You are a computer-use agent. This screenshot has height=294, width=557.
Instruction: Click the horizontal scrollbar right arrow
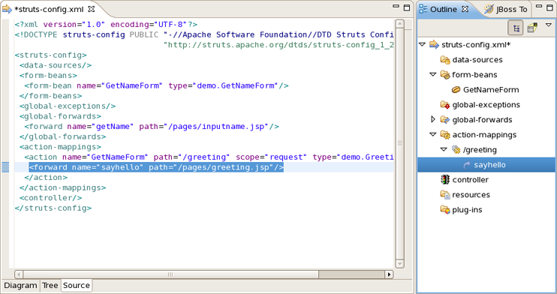(x=390, y=274)
